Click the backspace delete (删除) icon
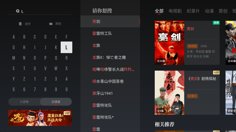 pos(51,24)
